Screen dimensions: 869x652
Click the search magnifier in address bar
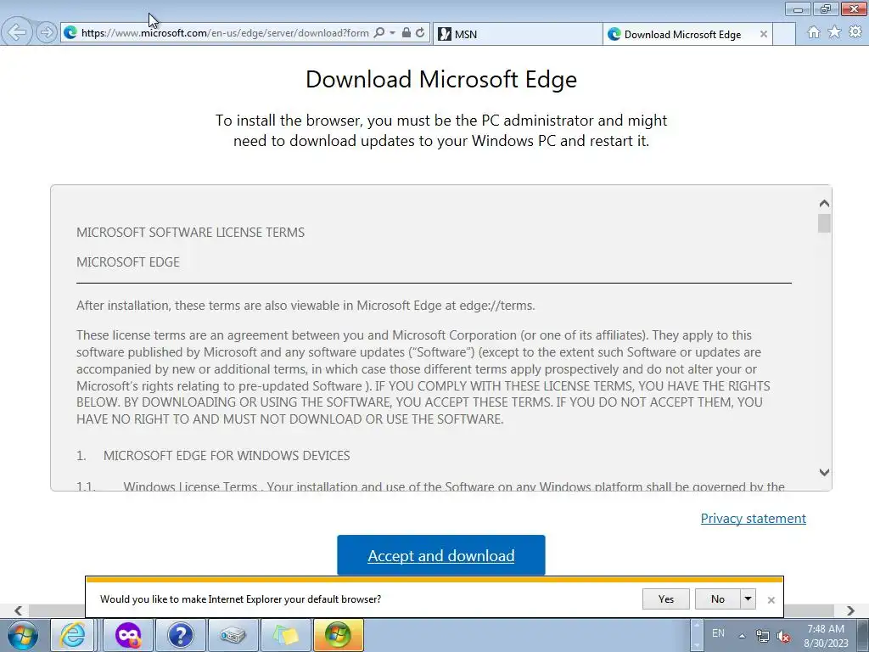point(379,33)
